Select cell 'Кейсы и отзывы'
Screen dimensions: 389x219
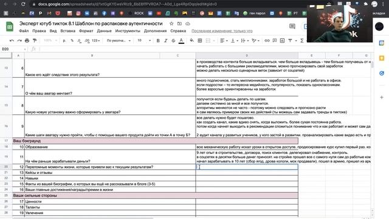[x=110, y=173]
